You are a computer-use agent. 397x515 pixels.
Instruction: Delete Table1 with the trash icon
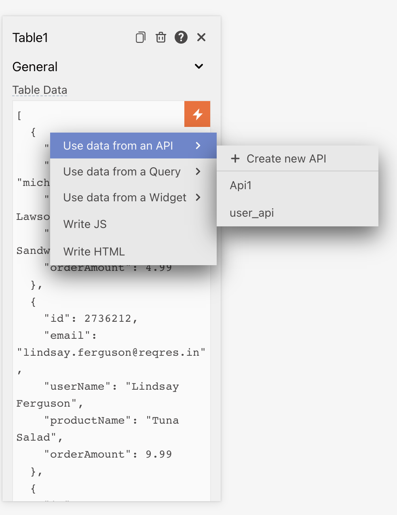[x=161, y=37]
